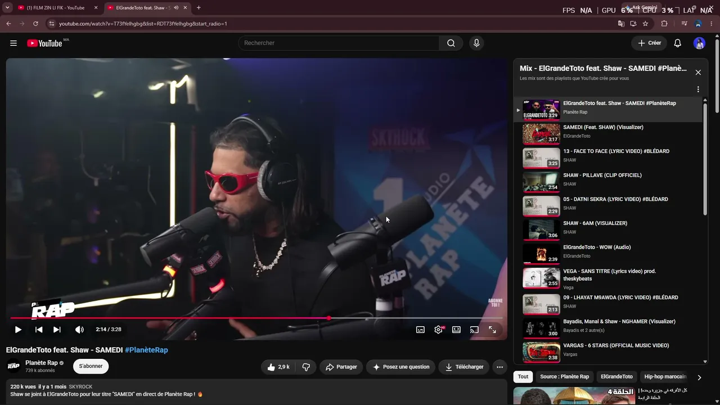720x405 pixels.
Task: Select the Tout filter chip
Action: tap(523, 377)
